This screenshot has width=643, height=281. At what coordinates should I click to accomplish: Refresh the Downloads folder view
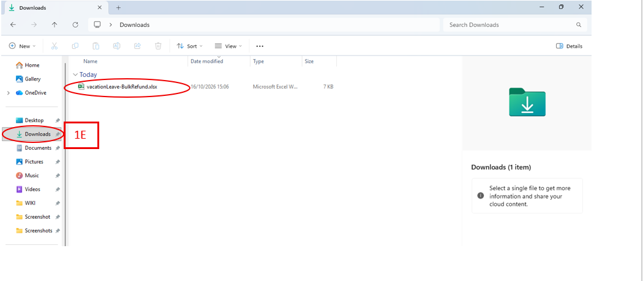pos(75,24)
